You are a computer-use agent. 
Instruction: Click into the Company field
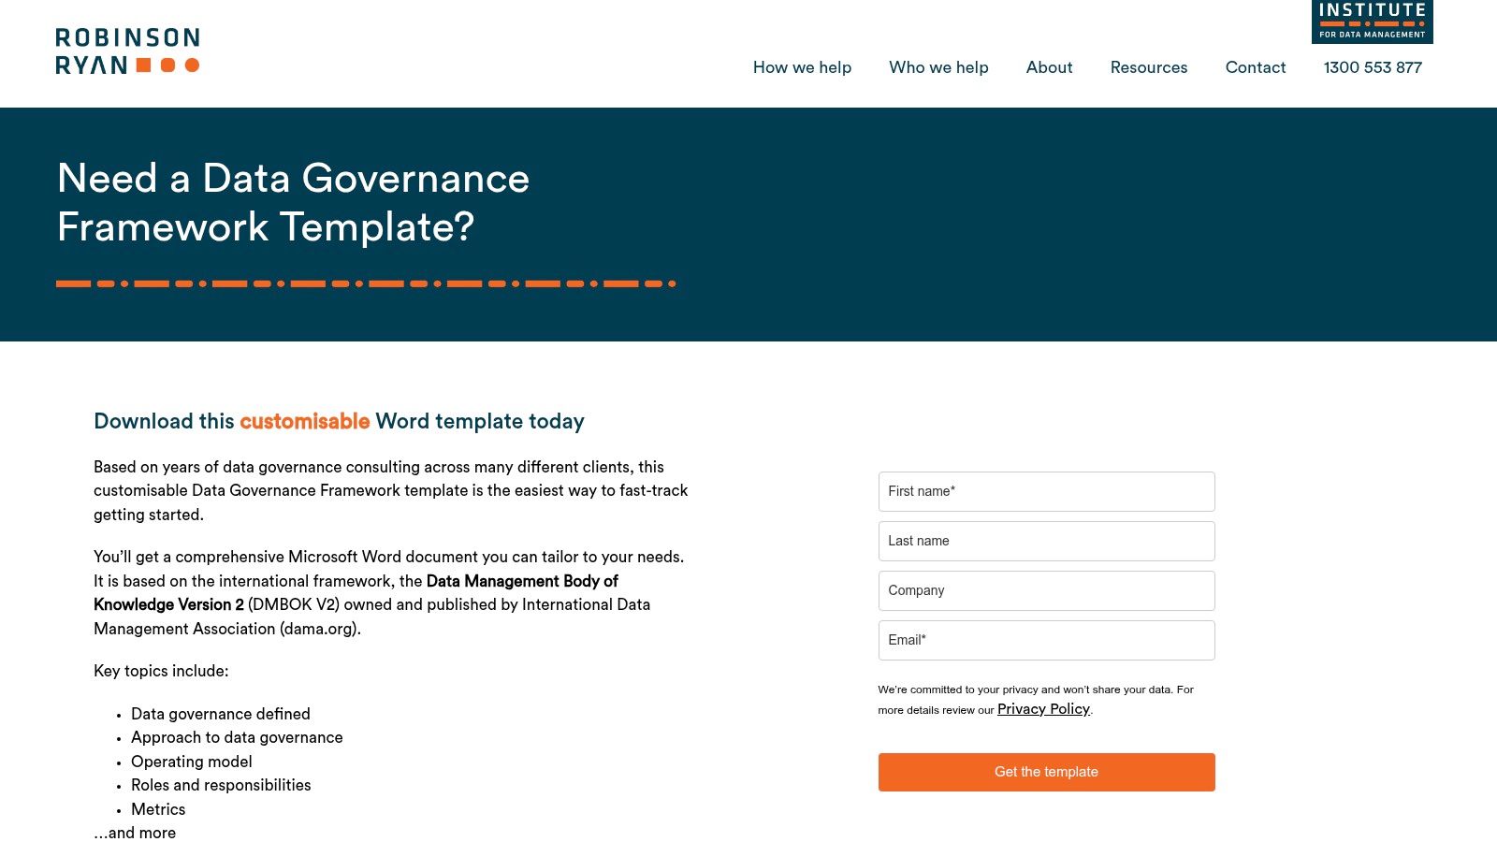pos(1046,590)
